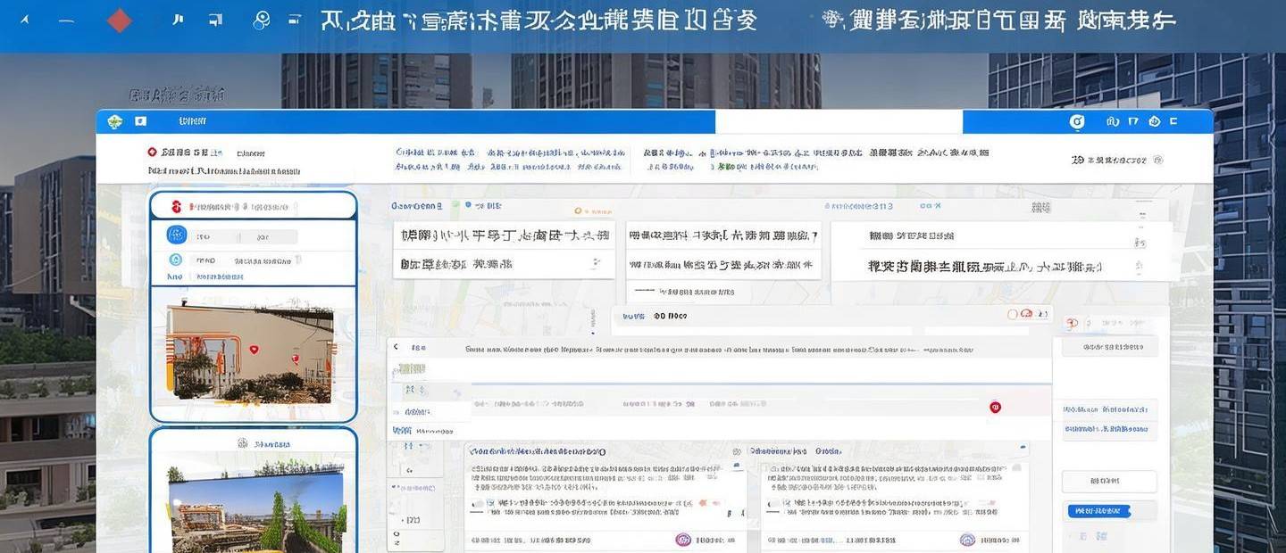Viewport: 1286px width, 553px height.
Task: Click the purple round icon in left bottom card
Action: (x=683, y=540)
